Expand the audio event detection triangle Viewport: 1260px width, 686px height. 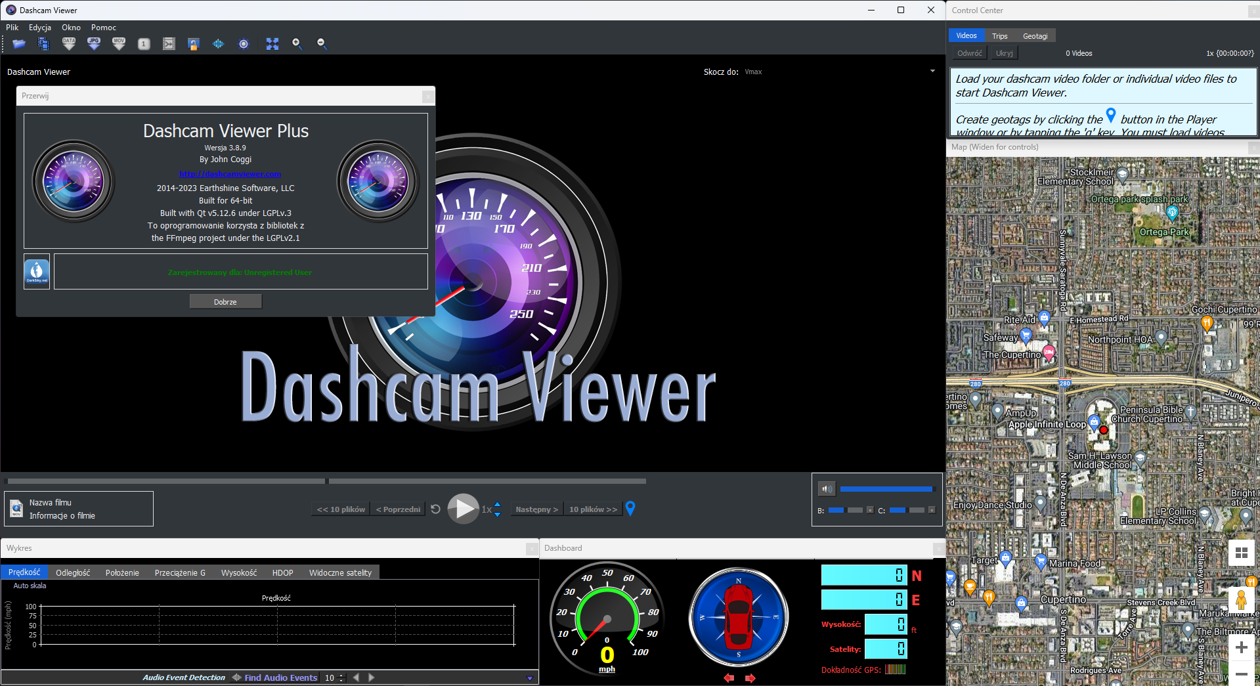point(530,678)
